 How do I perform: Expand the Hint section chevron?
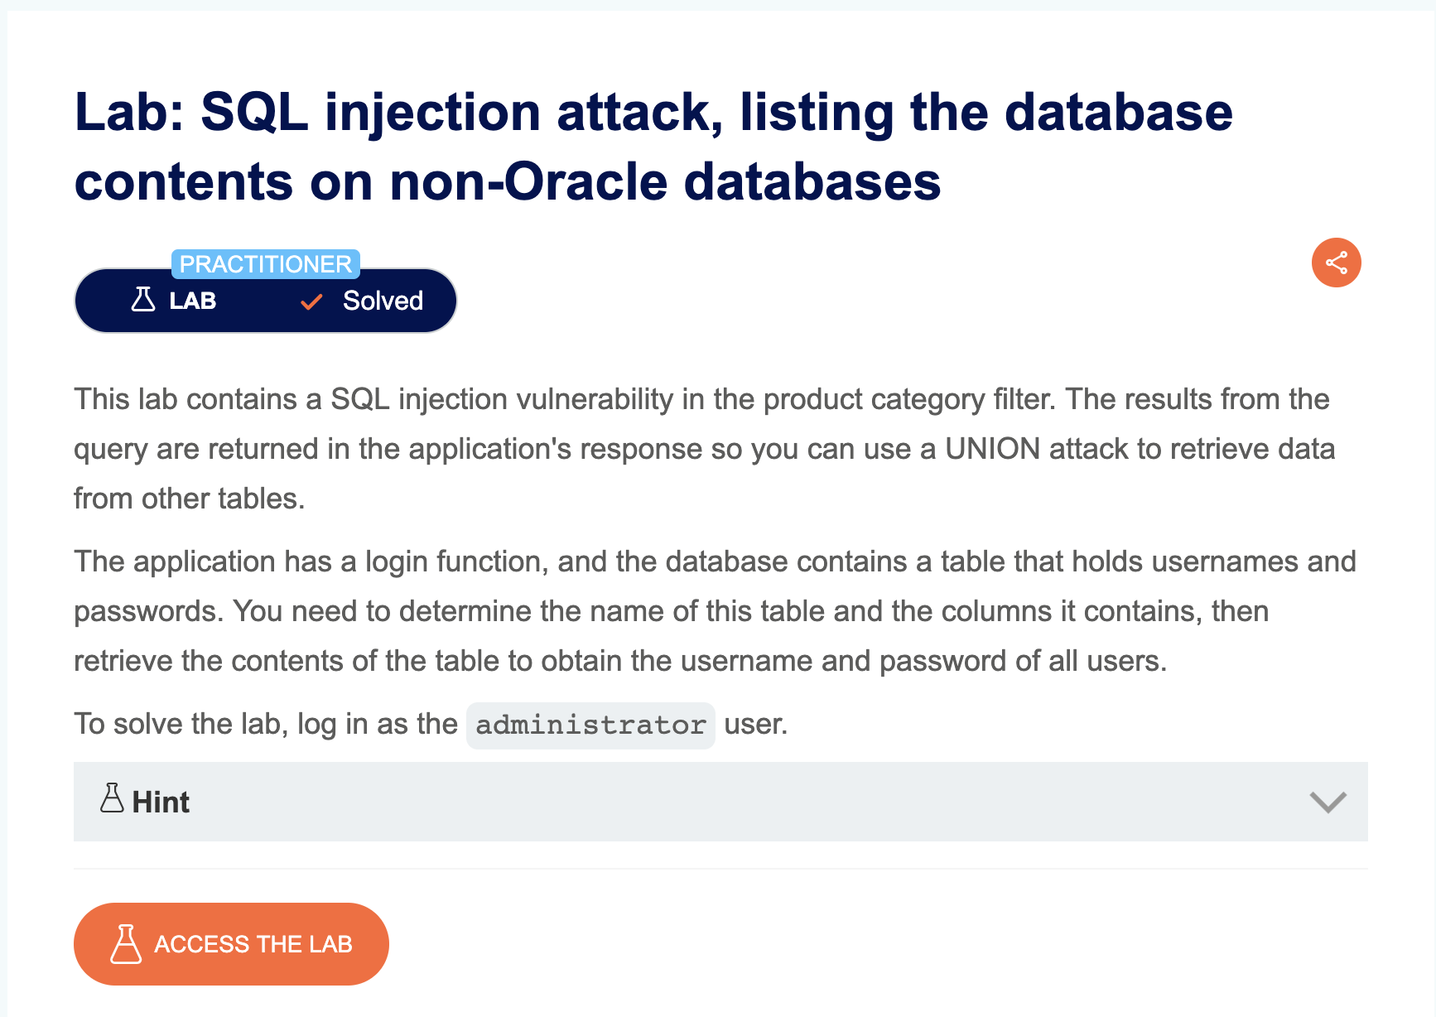(x=1328, y=802)
